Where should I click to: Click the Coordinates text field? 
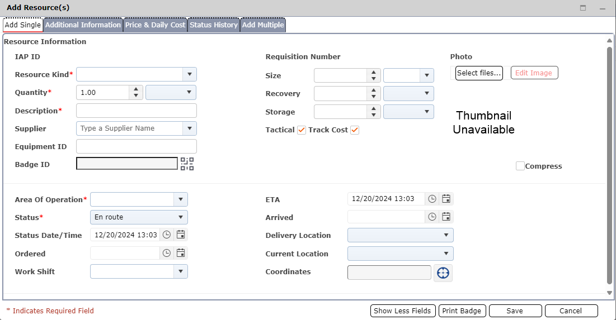[x=389, y=272]
